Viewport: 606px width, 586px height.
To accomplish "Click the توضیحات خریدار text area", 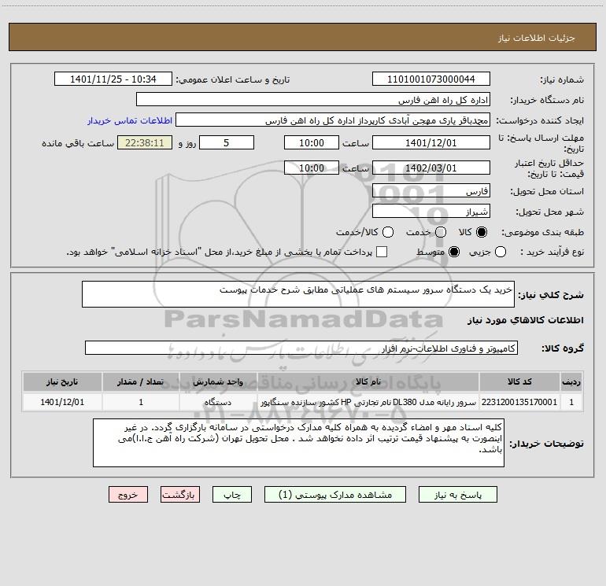I will 298,443.
